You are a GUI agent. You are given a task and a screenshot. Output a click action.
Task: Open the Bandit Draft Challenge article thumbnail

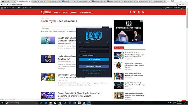(x=48, y=40)
